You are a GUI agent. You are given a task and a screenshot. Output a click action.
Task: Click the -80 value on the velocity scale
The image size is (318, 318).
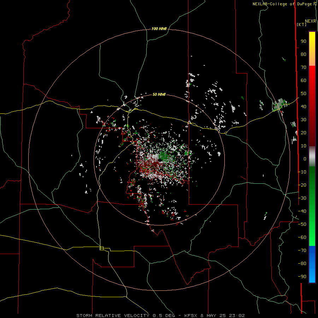pyautogui.click(x=302, y=264)
